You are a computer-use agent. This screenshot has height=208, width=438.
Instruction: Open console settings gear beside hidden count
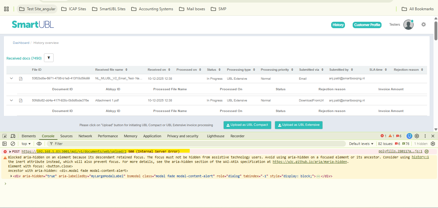coord(433,144)
